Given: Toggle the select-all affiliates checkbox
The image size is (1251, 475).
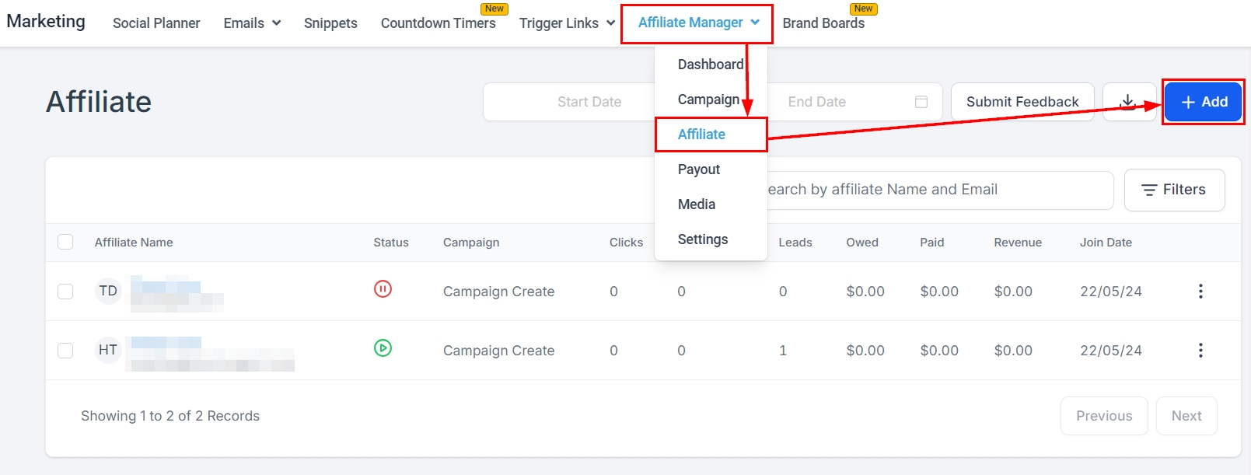Looking at the screenshot, I should pos(65,242).
